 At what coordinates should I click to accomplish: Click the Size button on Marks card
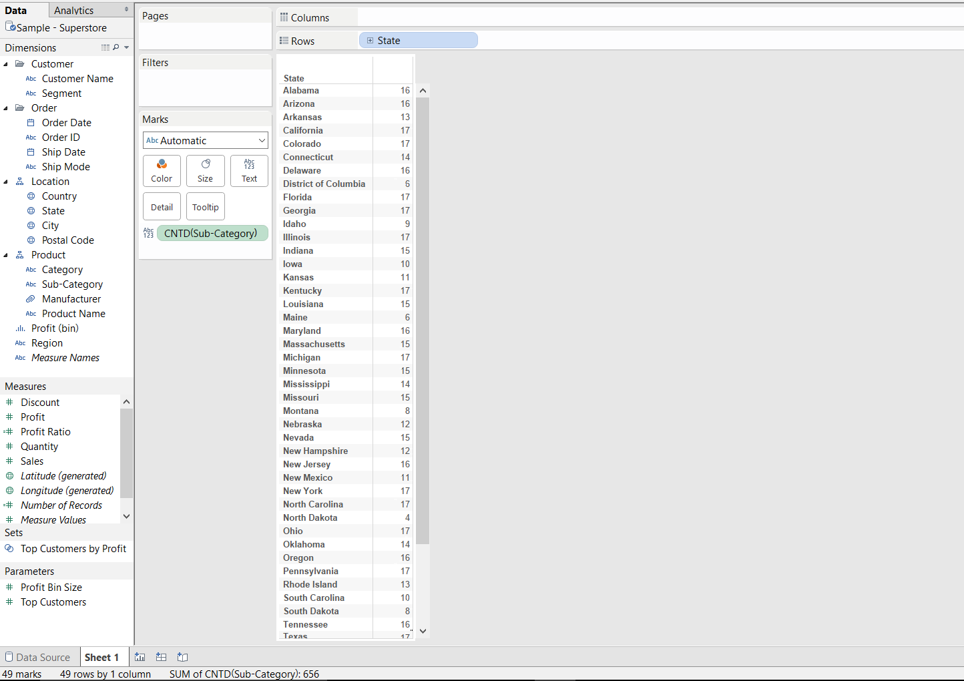tap(206, 171)
